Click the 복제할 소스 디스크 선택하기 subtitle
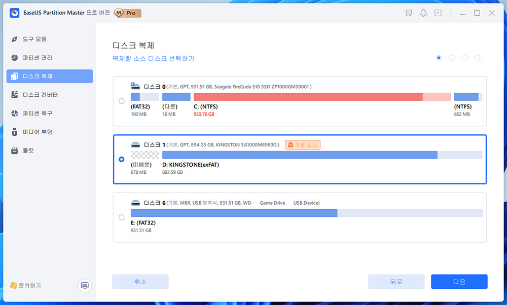The image size is (507, 305). pos(153,58)
